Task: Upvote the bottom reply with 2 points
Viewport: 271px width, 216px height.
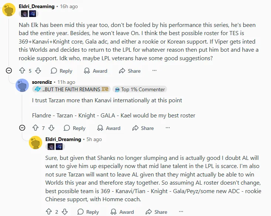Action: coord(48,212)
